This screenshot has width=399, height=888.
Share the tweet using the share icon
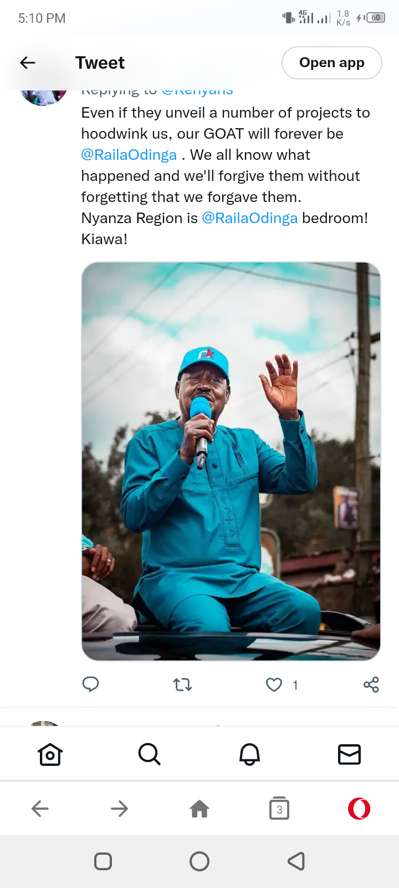click(x=371, y=685)
